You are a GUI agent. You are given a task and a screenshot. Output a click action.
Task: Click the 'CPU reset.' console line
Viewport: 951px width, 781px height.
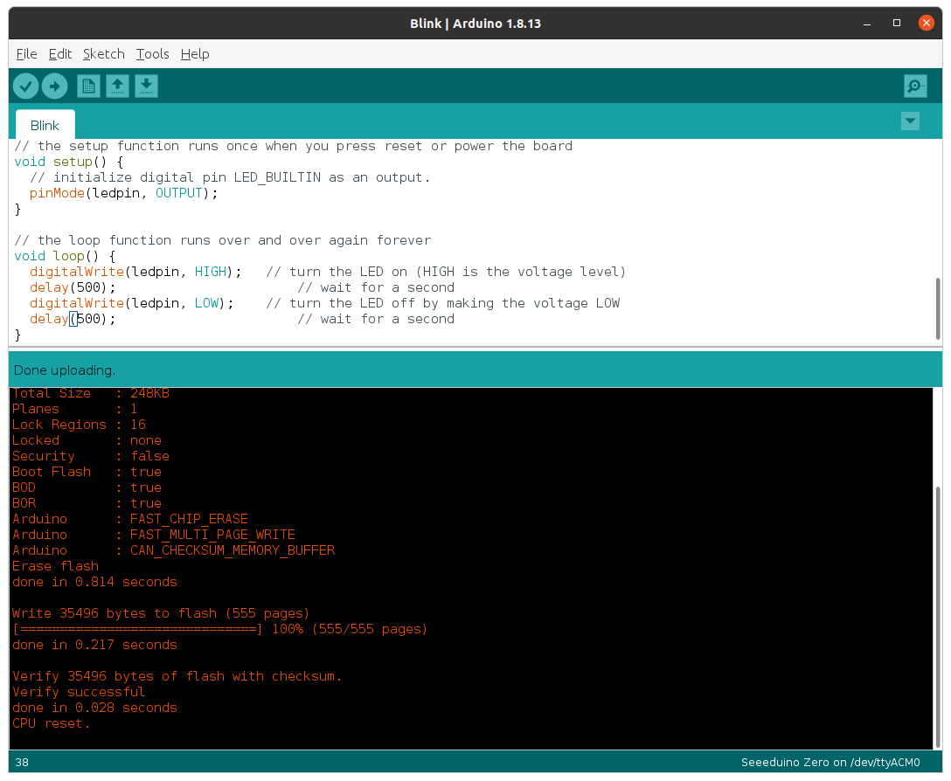tap(51, 723)
